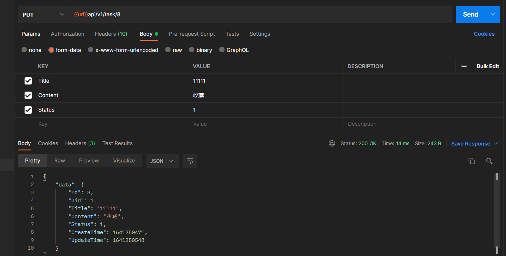Click the Send button
This screenshot has width=506, height=256.
[x=471, y=14]
